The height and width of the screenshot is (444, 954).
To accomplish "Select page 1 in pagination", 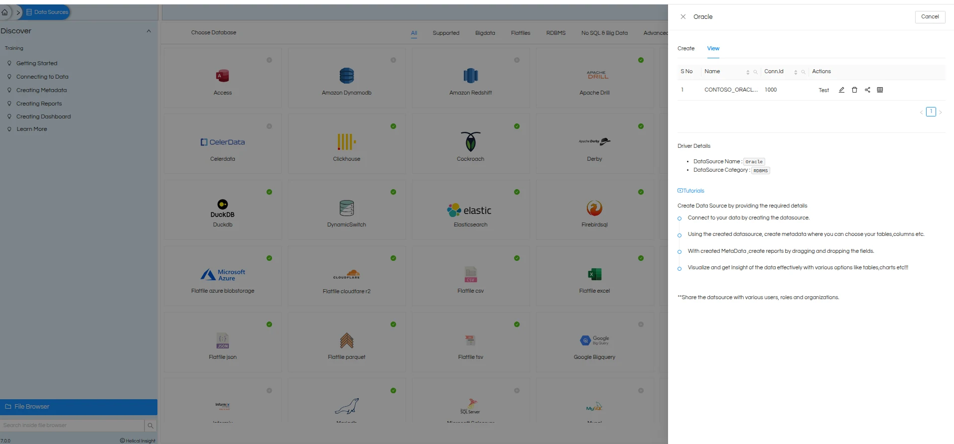I will [x=931, y=112].
